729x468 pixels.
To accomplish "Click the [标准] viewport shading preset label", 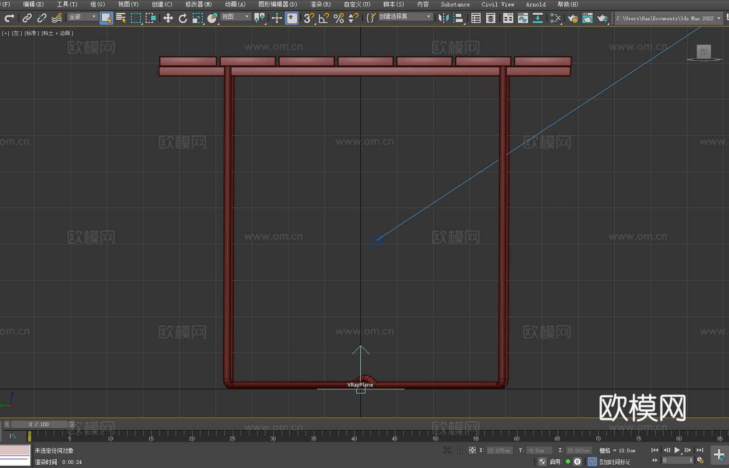I will tap(31, 33).
